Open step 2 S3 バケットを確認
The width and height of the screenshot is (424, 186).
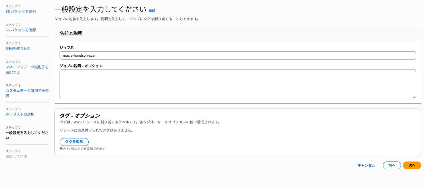(x=21, y=30)
